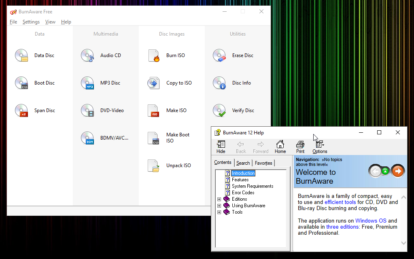Open the BDMV/AVC... tool
The image size is (414, 259).
pyautogui.click(x=104, y=138)
